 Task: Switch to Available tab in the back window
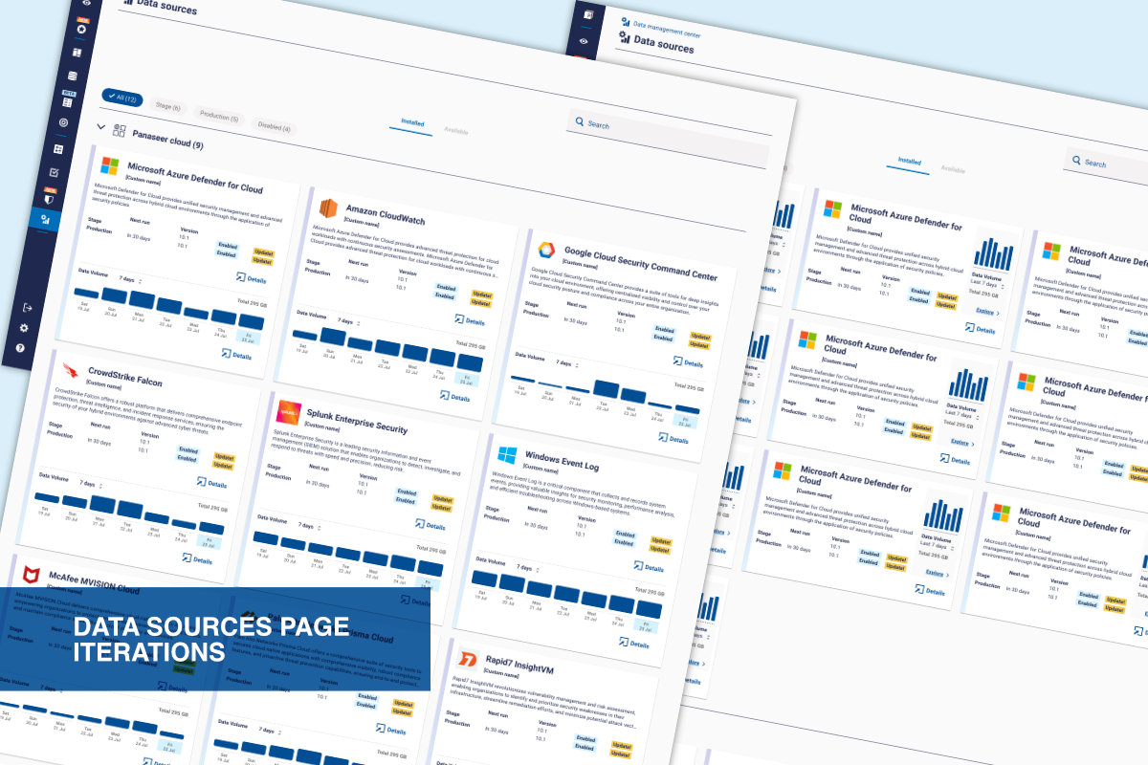pos(952,169)
